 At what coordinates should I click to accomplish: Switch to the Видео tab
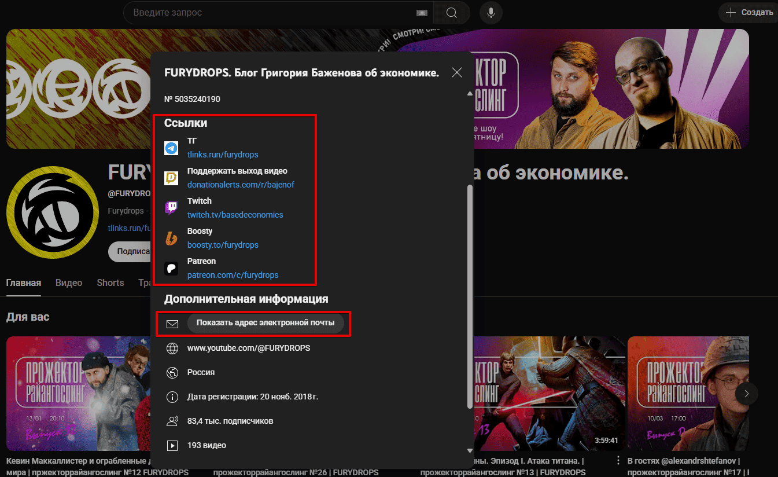click(69, 282)
